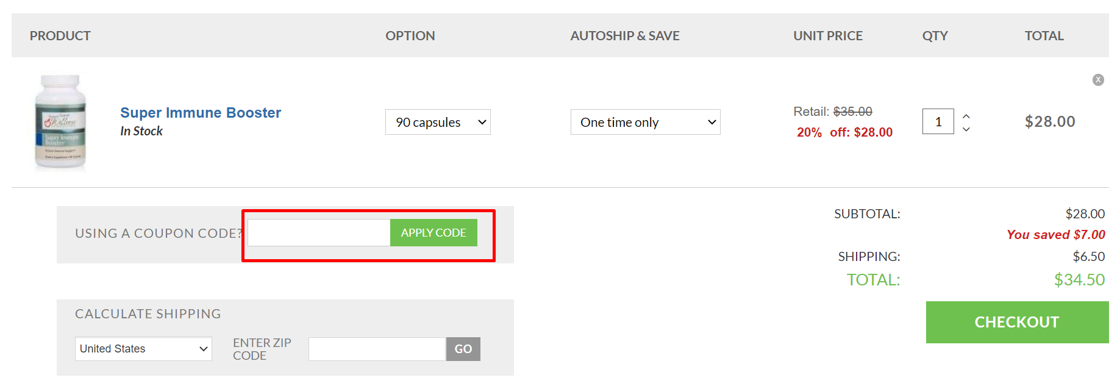1120x386 pixels.
Task: Remove Super Immune Booster from the cart
Action: point(1098,79)
